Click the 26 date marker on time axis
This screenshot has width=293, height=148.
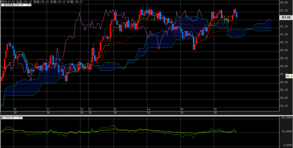(x=15, y=110)
